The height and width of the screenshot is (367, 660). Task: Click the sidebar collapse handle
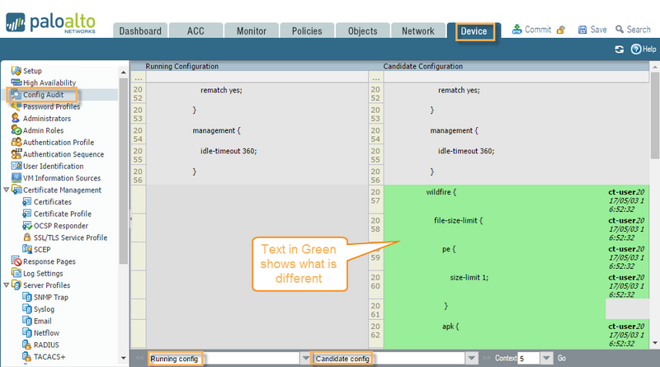[x=130, y=219]
